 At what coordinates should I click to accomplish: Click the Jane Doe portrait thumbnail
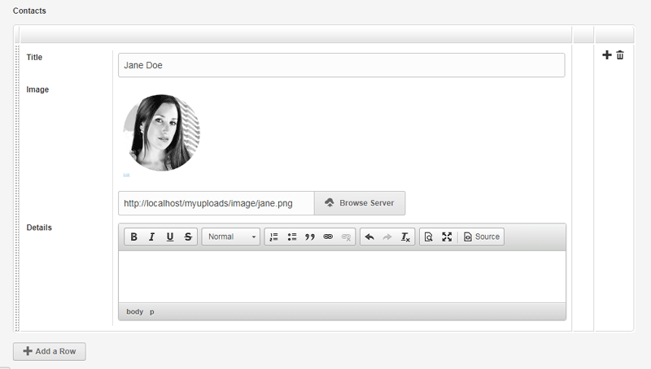point(162,132)
